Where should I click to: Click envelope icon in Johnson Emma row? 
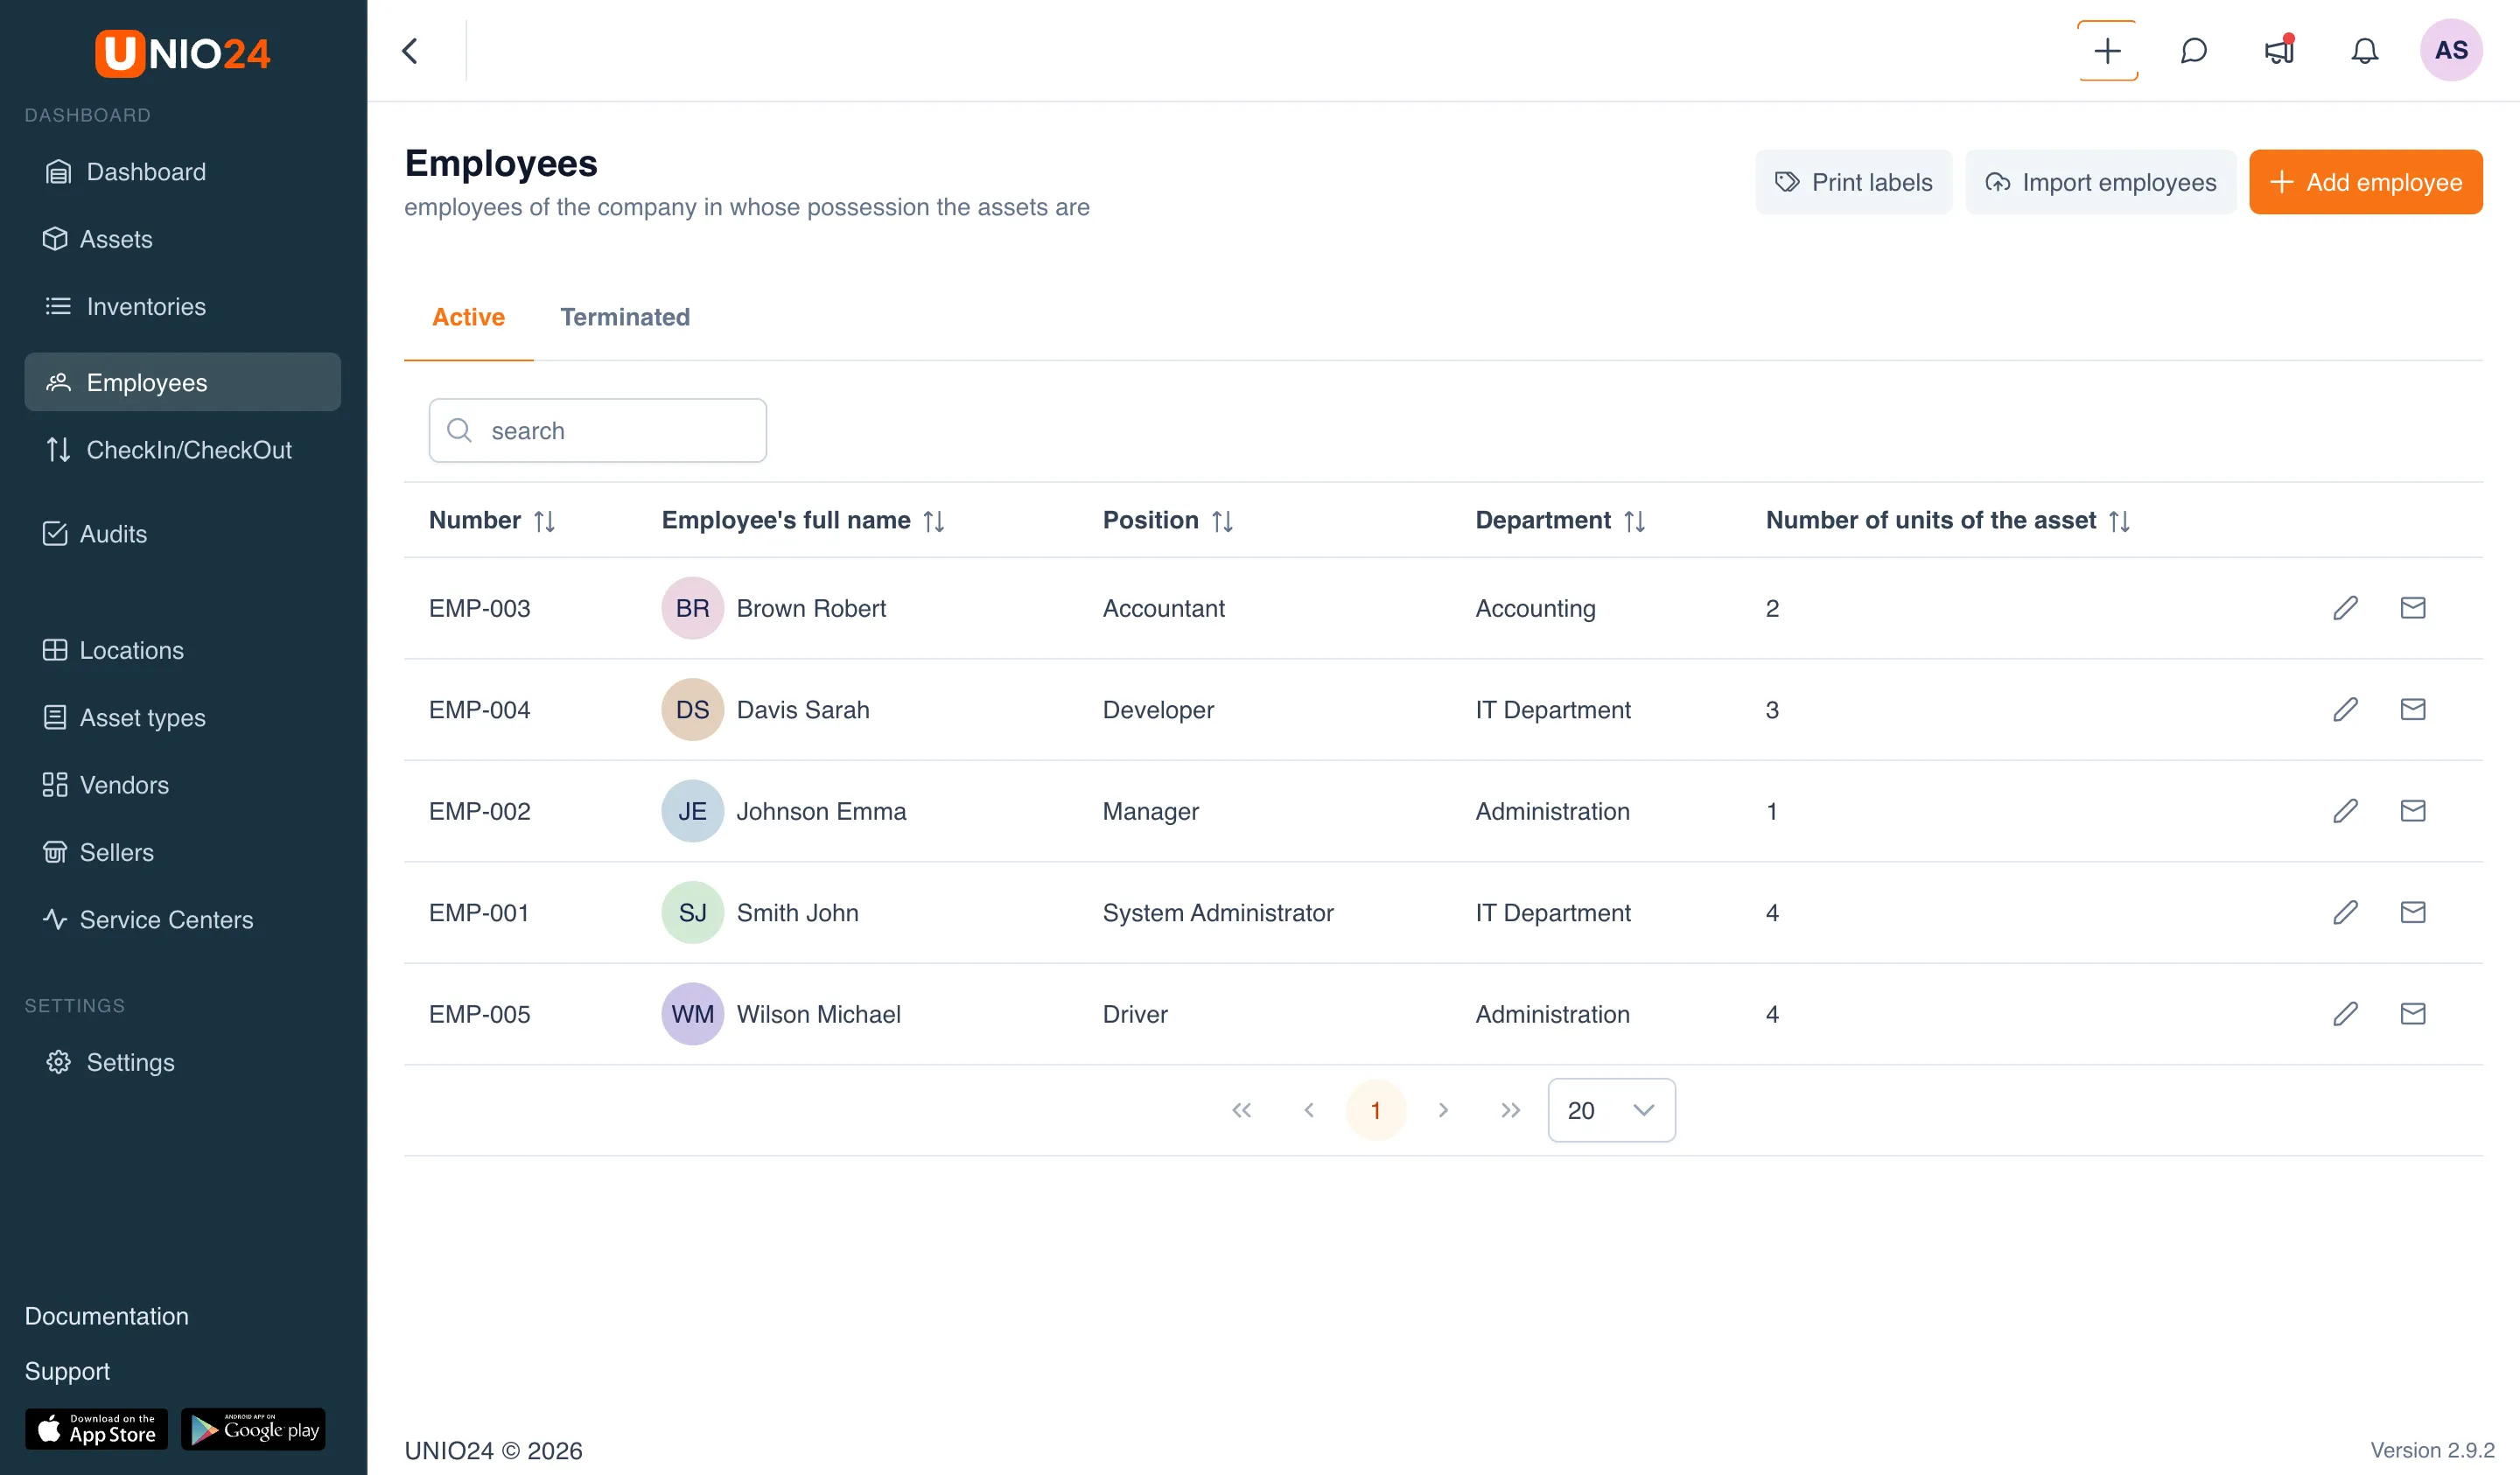click(x=2412, y=811)
